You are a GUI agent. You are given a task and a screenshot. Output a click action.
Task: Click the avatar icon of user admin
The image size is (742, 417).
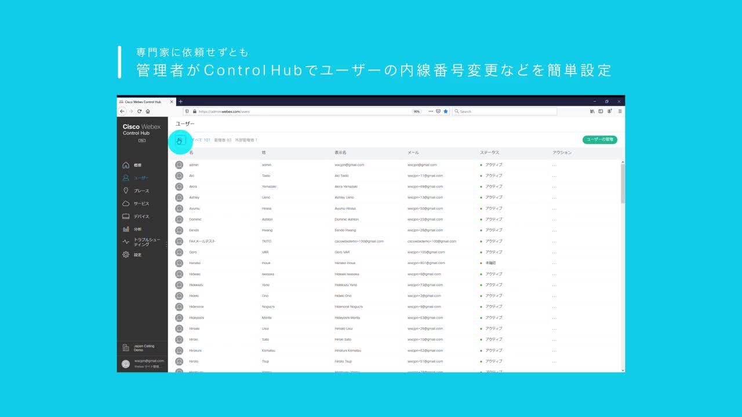tap(179, 165)
